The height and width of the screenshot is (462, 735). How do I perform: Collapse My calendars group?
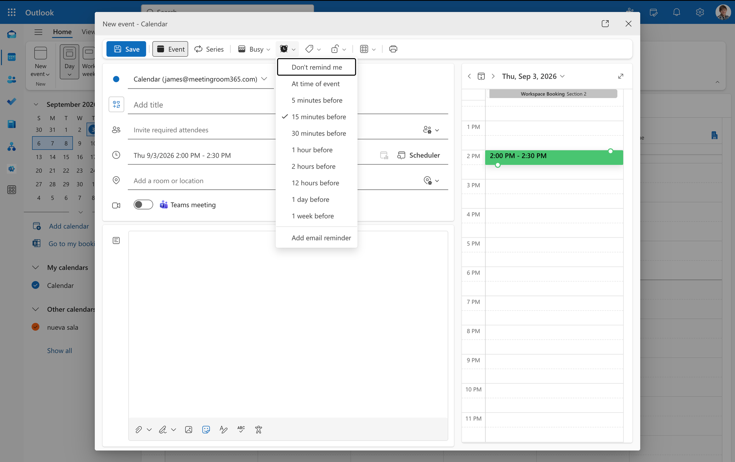point(36,267)
